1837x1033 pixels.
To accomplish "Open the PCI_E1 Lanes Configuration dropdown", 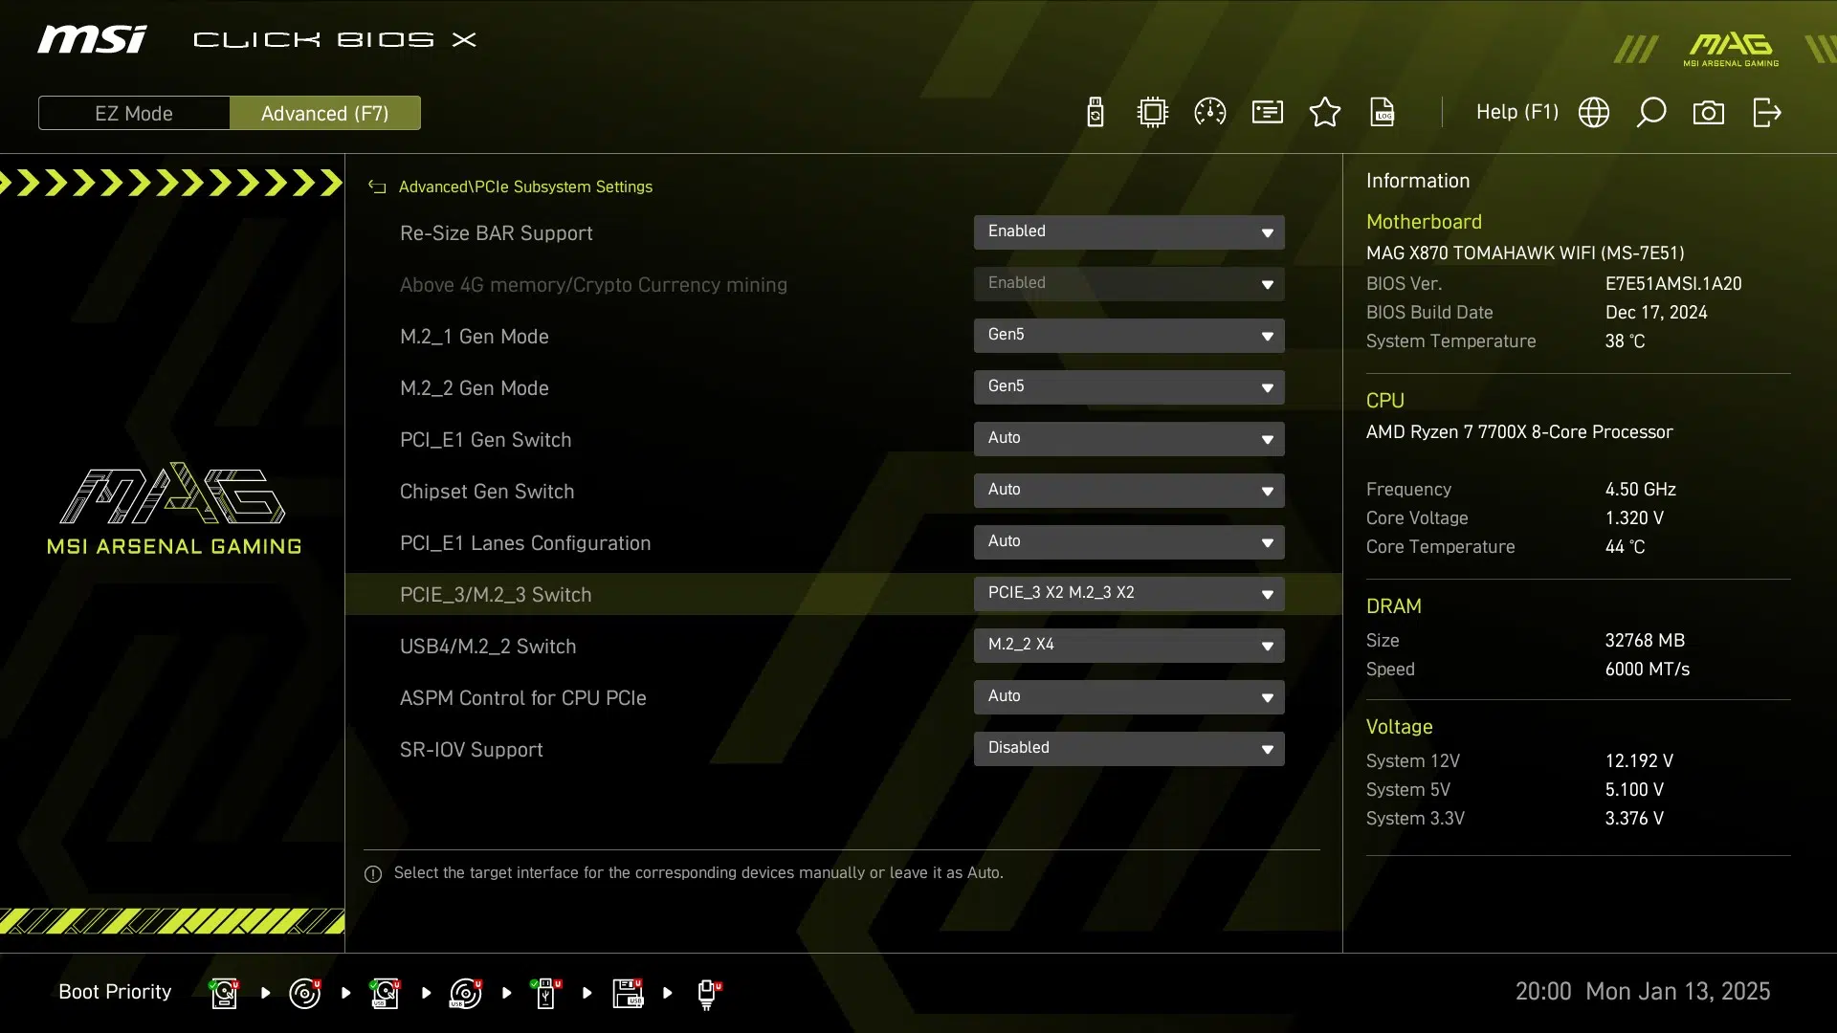I will (x=1129, y=542).
